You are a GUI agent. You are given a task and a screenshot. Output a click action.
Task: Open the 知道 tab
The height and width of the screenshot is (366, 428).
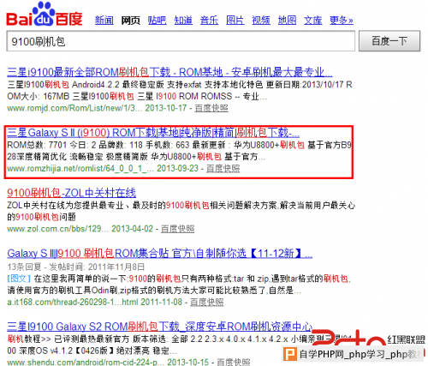pyautogui.click(x=183, y=21)
